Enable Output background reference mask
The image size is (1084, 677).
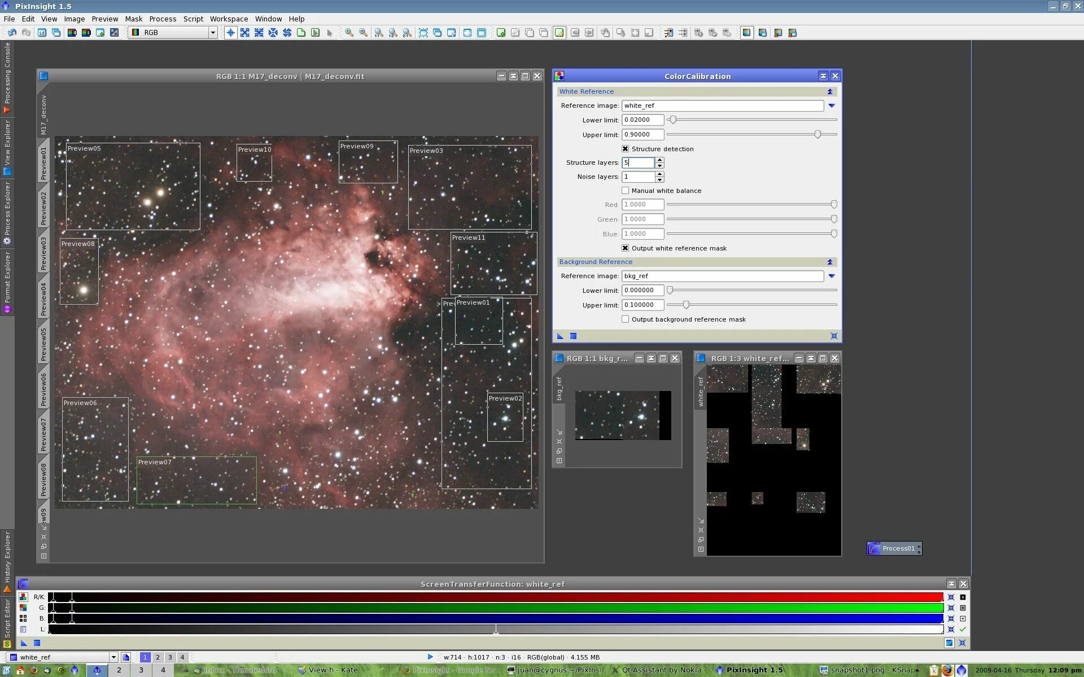pyautogui.click(x=625, y=319)
